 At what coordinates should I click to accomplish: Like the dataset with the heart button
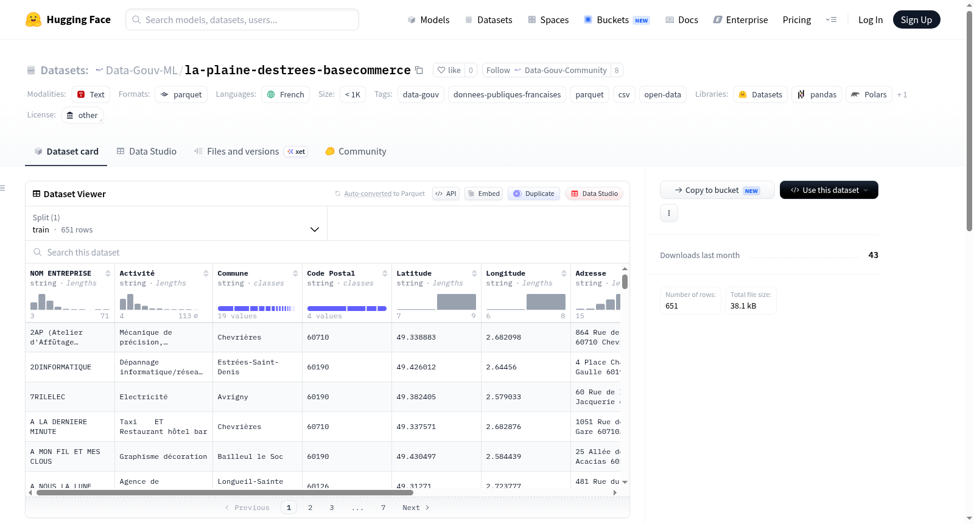click(449, 70)
